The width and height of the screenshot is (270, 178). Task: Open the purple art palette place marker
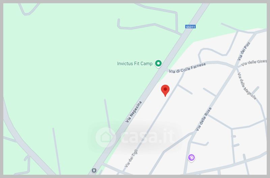pos(191,157)
